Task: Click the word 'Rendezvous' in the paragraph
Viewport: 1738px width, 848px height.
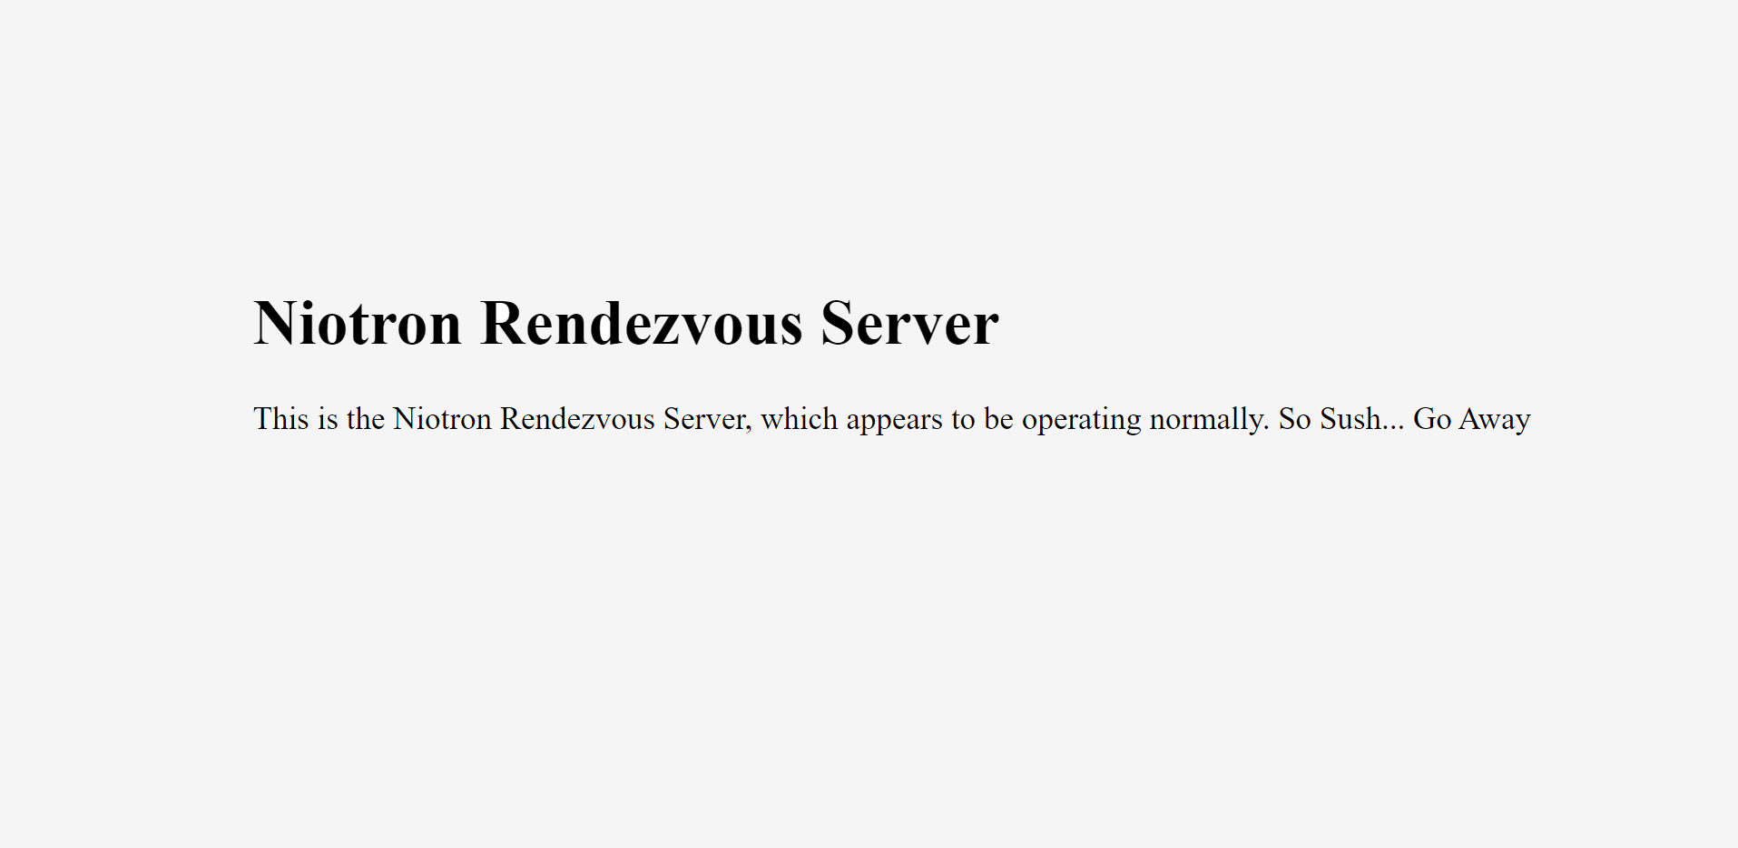Action: point(577,419)
